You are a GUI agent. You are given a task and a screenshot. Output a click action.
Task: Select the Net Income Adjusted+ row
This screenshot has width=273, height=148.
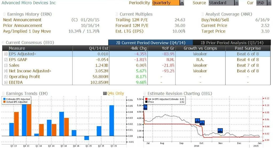[x=136, y=71]
